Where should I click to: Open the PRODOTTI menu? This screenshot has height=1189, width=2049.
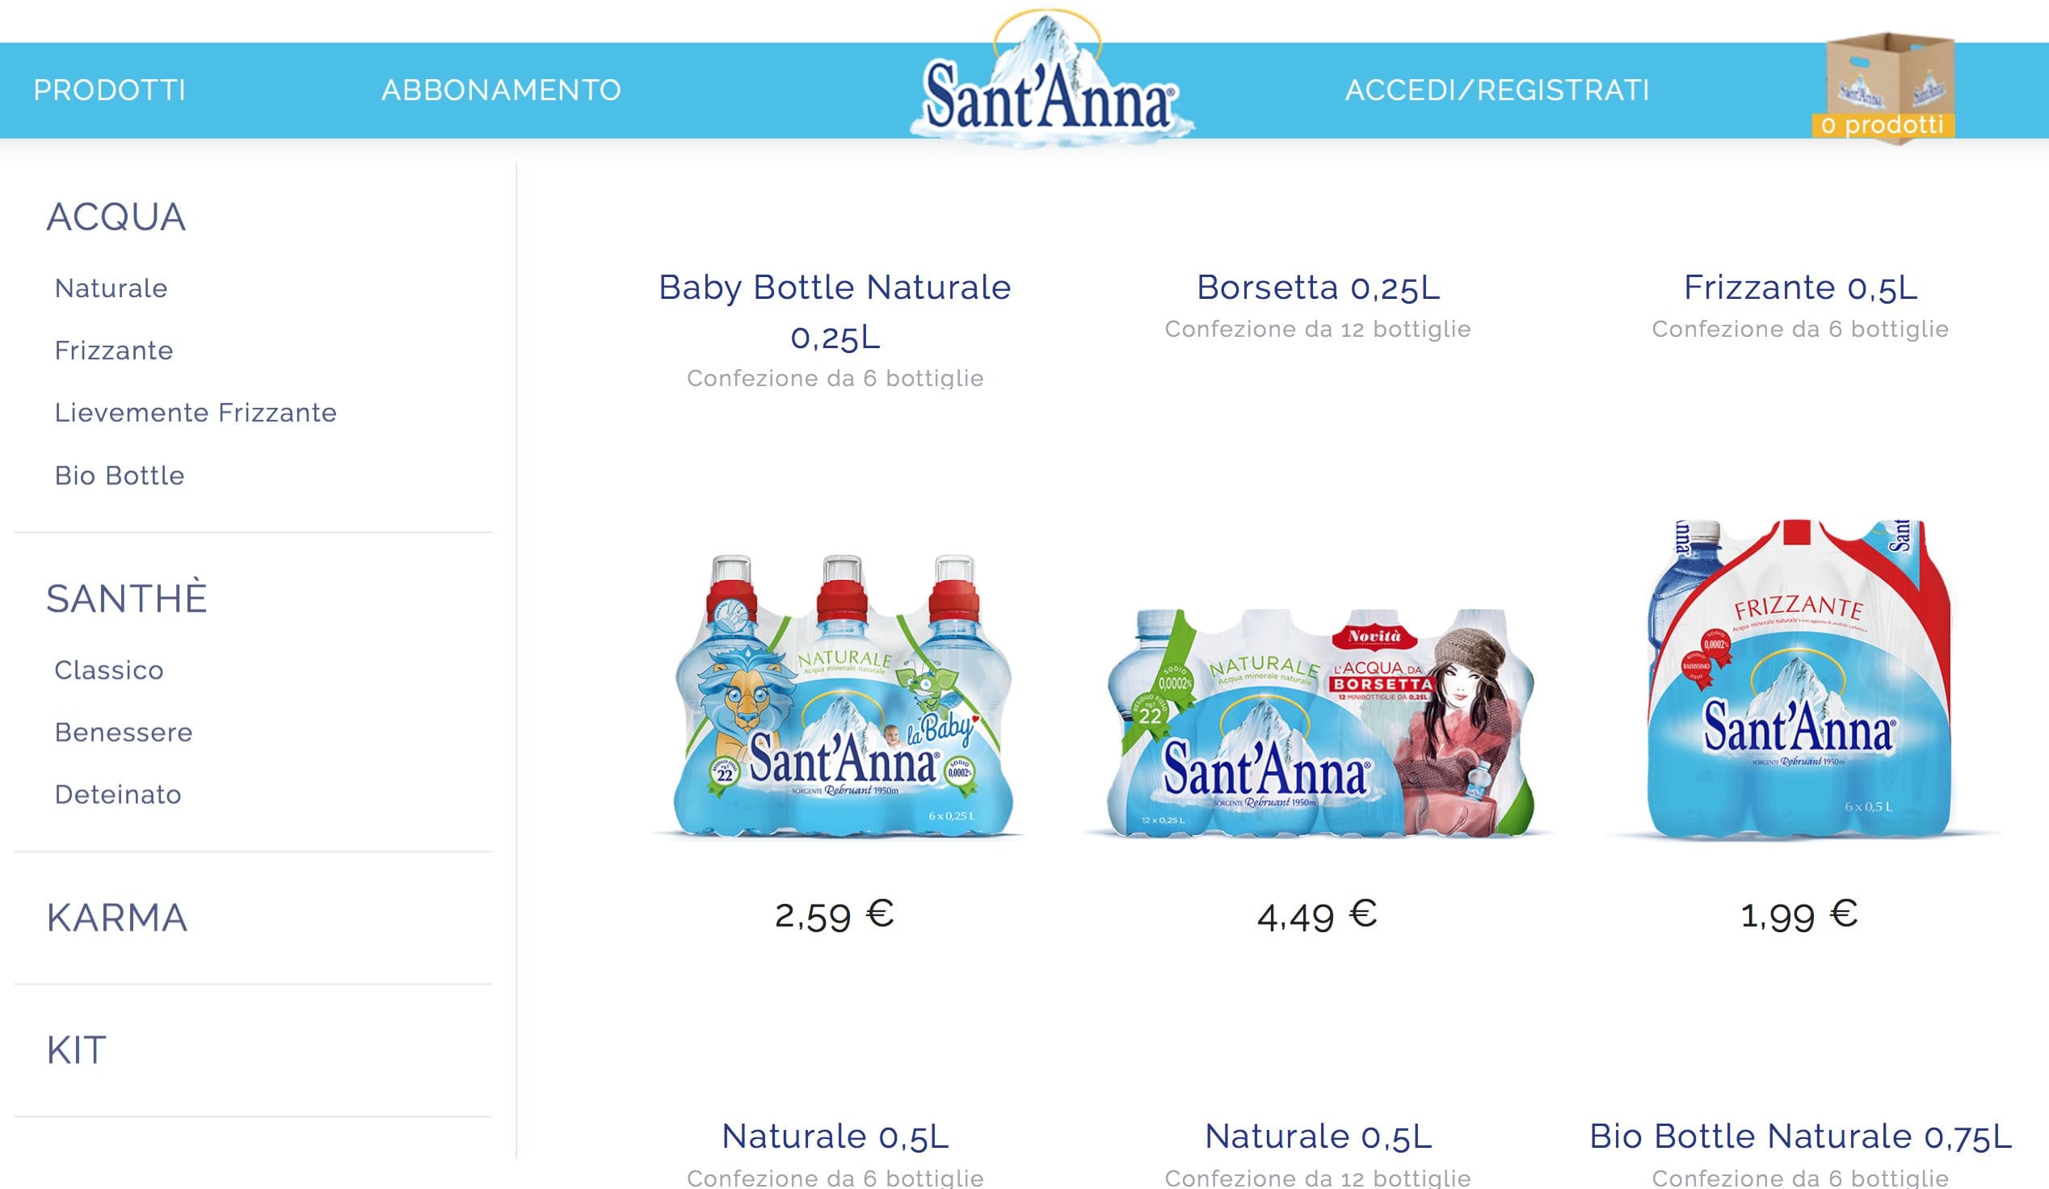(110, 90)
